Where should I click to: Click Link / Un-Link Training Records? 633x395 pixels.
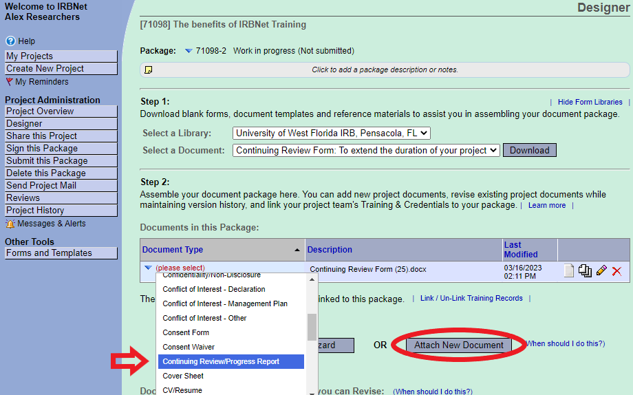click(471, 299)
